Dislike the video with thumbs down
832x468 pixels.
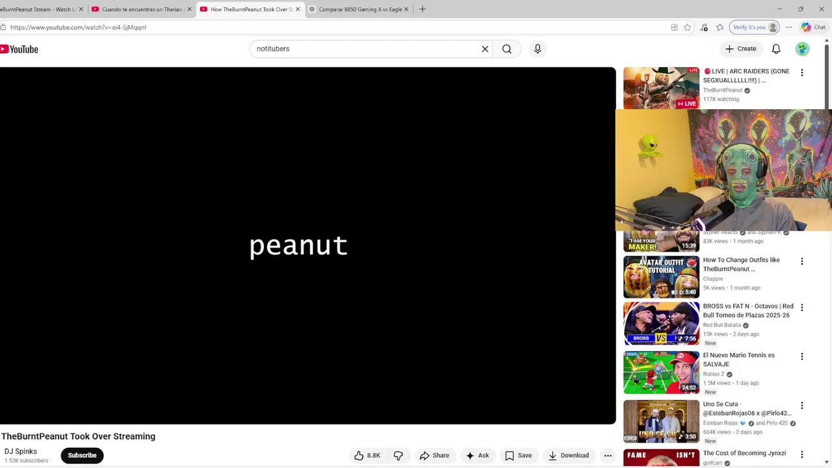pos(398,456)
